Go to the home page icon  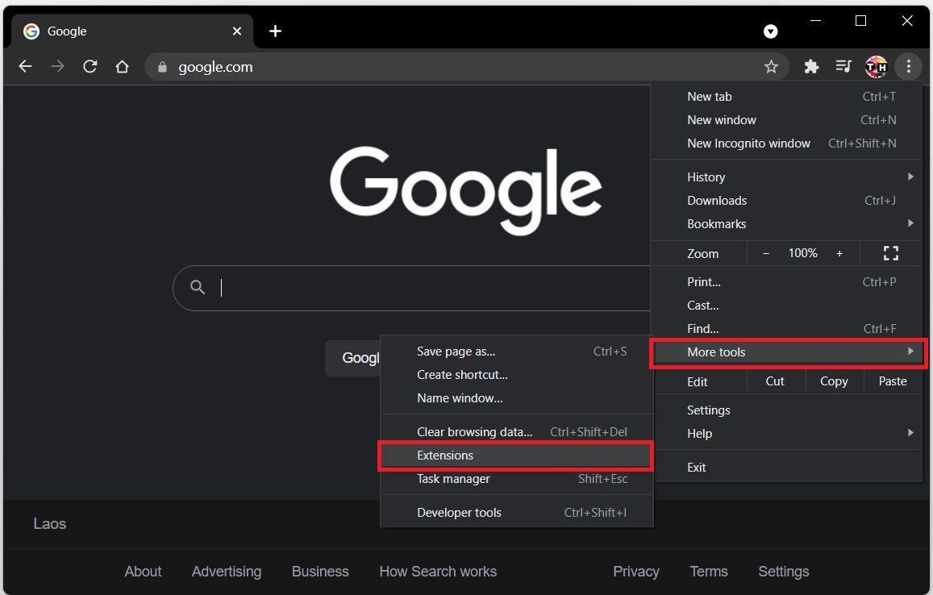(x=122, y=67)
